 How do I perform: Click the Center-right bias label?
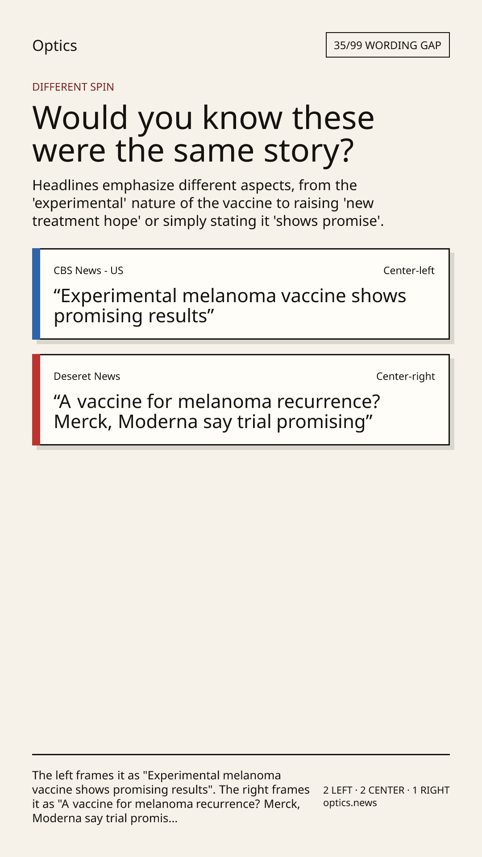coord(405,376)
